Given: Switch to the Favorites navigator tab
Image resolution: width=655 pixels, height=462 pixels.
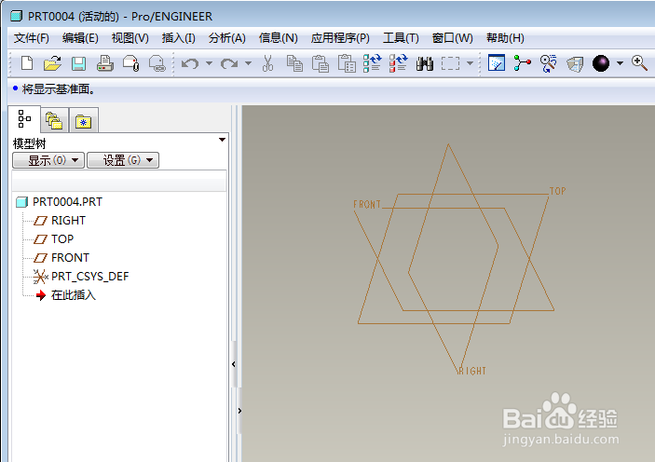Looking at the screenshot, I should [x=84, y=121].
